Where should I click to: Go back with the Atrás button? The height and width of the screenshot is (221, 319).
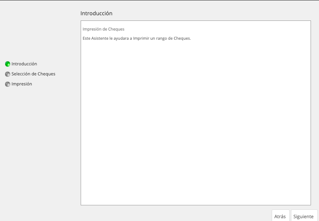coord(280,216)
